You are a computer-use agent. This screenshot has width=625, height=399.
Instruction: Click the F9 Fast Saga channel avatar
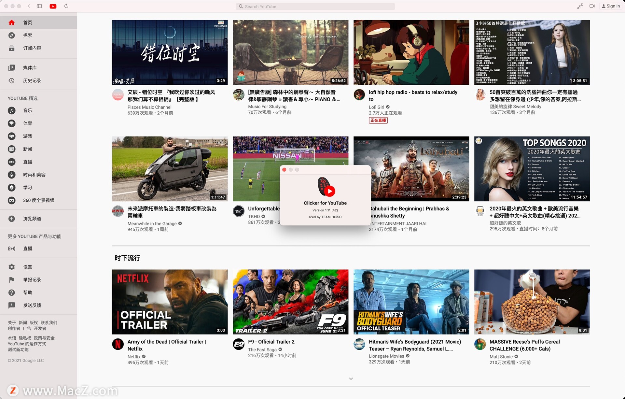[239, 344]
